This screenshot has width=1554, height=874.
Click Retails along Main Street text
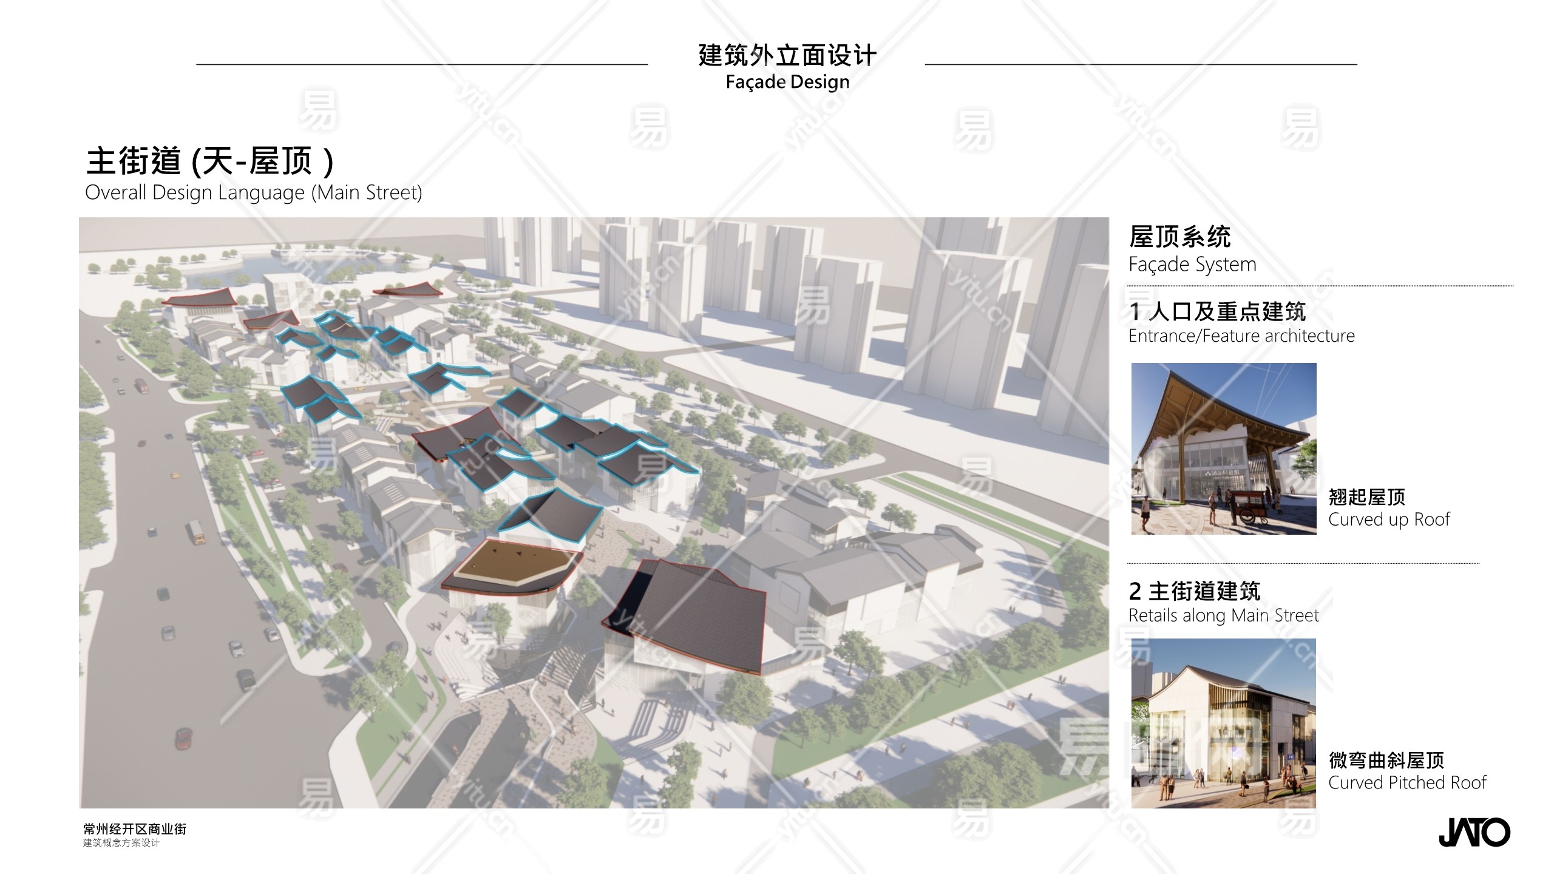pos(1223,615)
